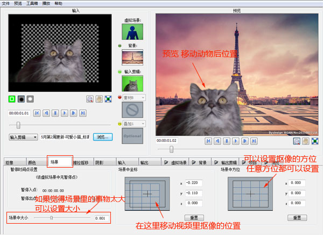Pause the input player
This screenshot has height=235, width=323.
click(x=55, y=113)
